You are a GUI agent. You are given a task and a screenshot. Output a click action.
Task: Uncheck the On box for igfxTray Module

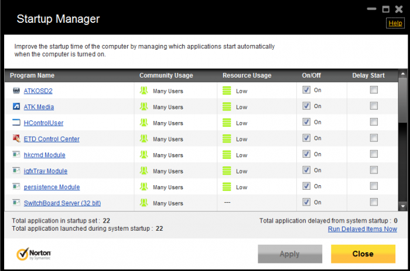tap(306, 170)
